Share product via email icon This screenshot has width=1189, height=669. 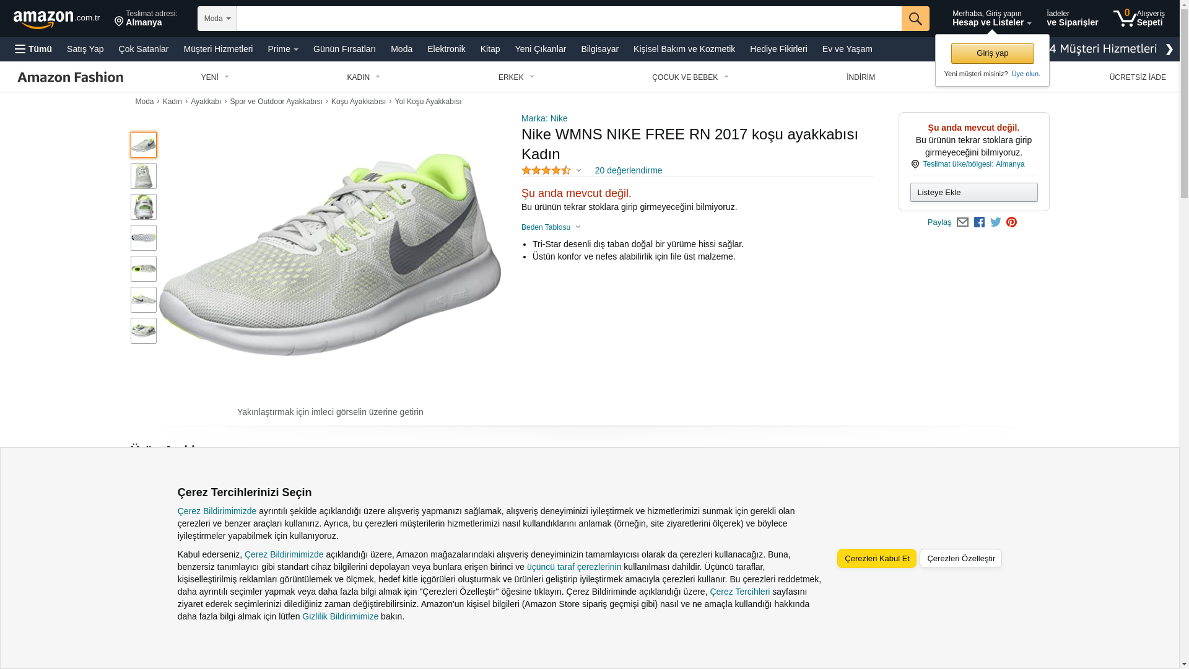pyautogui.click(x=962, y=222)
